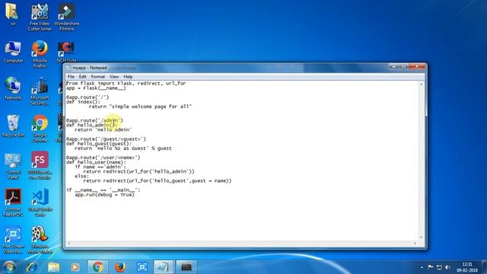Screen dimensions: 487x274
Task: Click "'Hello %s as Guest' % guest" line
Action: [x=133, y=148]
